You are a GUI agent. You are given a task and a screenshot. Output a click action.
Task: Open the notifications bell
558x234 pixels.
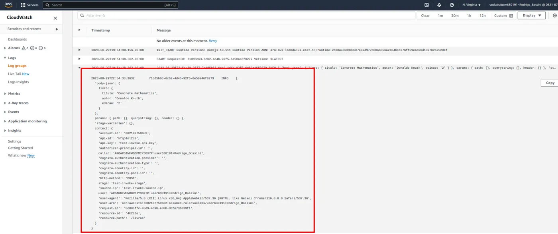[439, 5]
